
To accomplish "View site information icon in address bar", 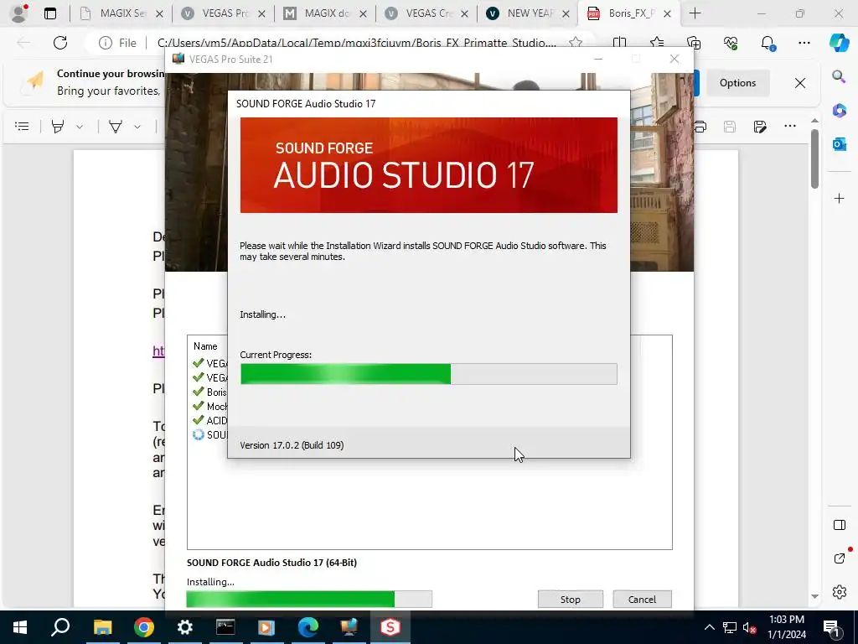I will [x=105, y=43].
